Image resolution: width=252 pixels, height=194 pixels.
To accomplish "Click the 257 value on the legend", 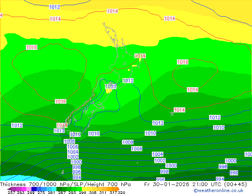I will (12, 192).
